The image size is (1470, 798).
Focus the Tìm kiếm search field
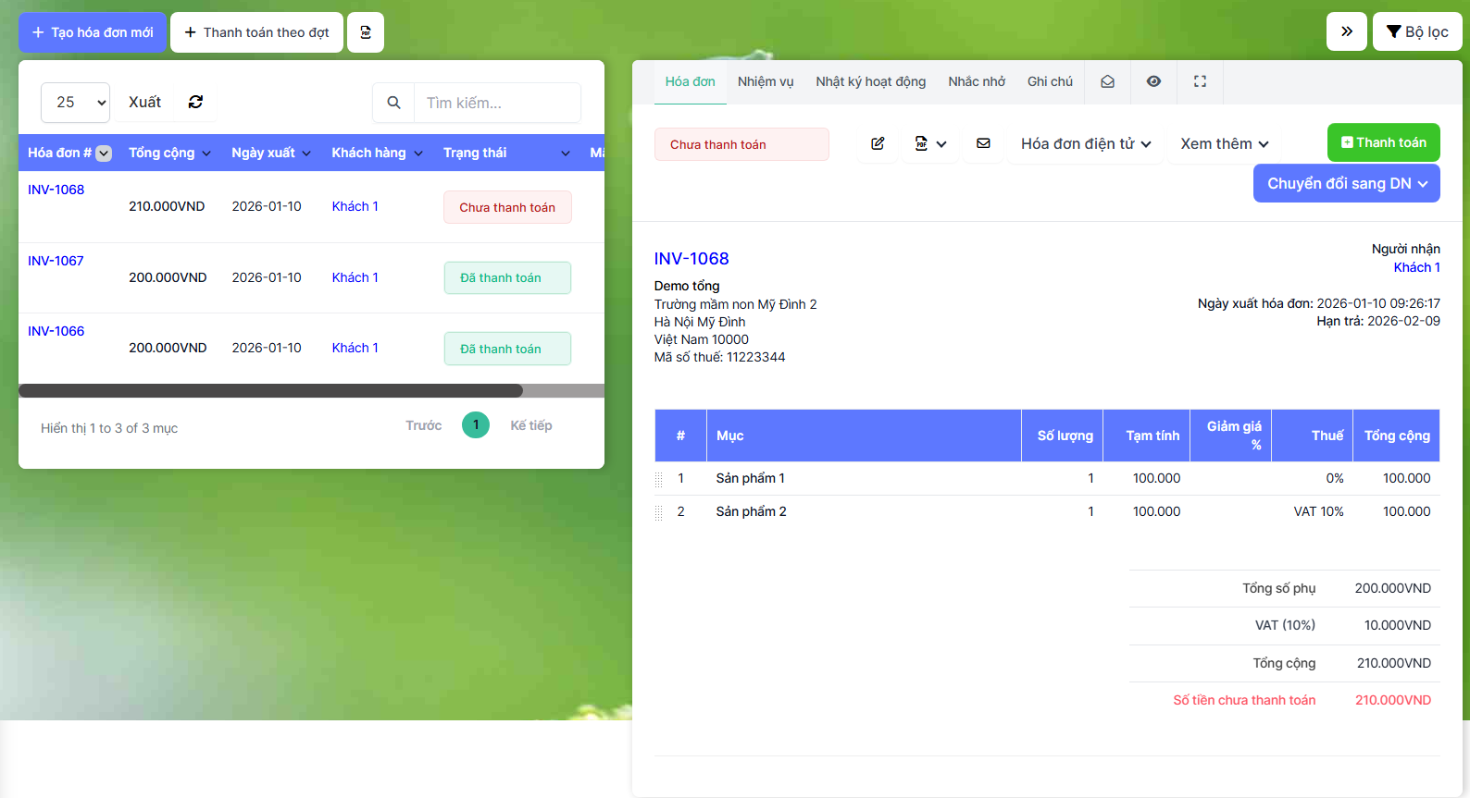[497, 103]
